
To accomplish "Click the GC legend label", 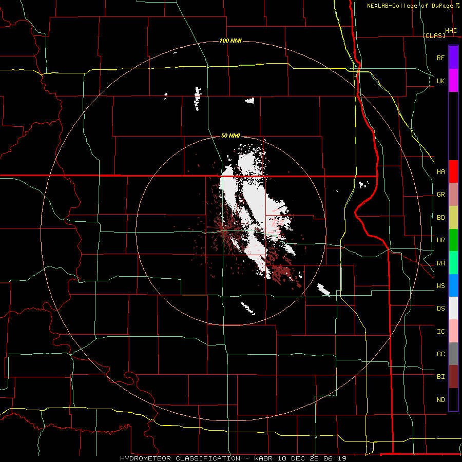I will (440, 354).
